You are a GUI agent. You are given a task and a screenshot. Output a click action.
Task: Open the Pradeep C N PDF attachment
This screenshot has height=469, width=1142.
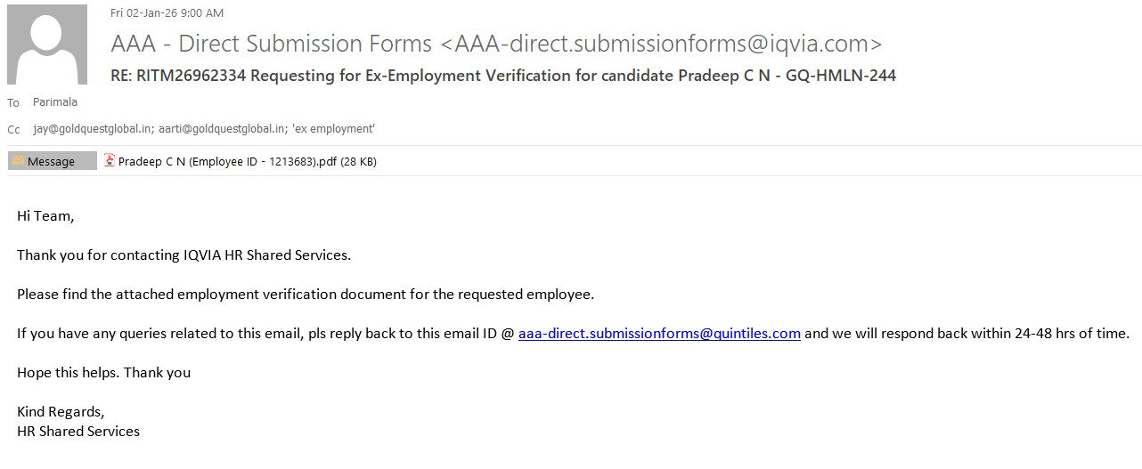(247, 162)
